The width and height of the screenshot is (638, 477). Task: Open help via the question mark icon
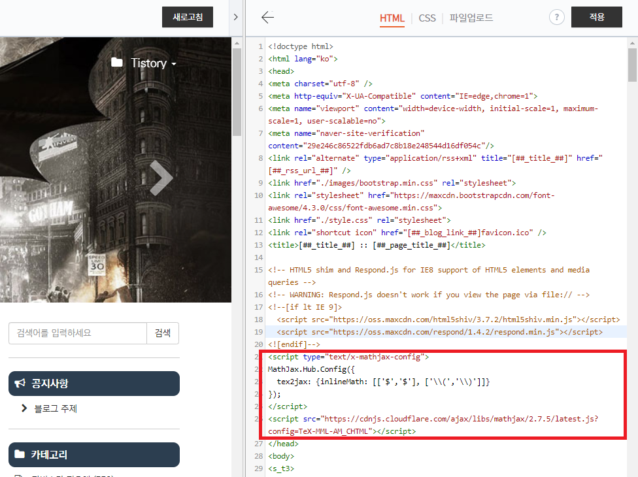point(556,17)
